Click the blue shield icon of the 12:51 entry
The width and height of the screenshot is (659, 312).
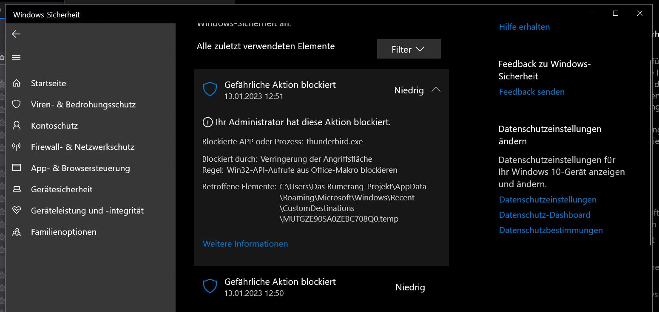(x=210, y=90)
